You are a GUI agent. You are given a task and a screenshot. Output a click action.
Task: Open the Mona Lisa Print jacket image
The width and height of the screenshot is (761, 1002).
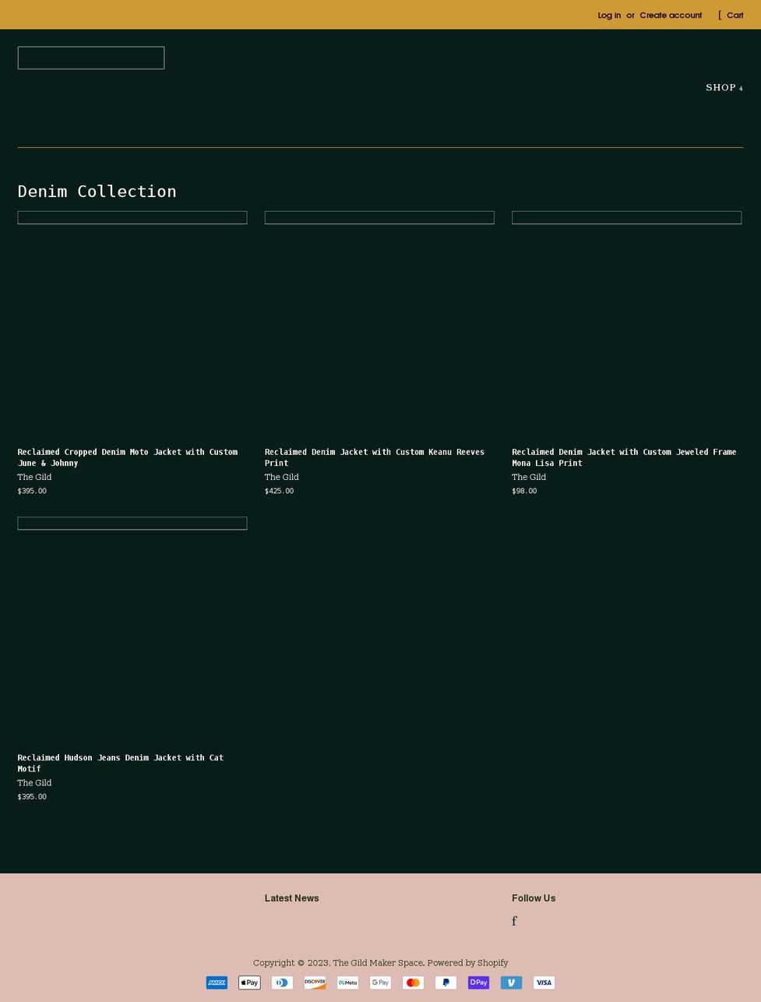626,217
